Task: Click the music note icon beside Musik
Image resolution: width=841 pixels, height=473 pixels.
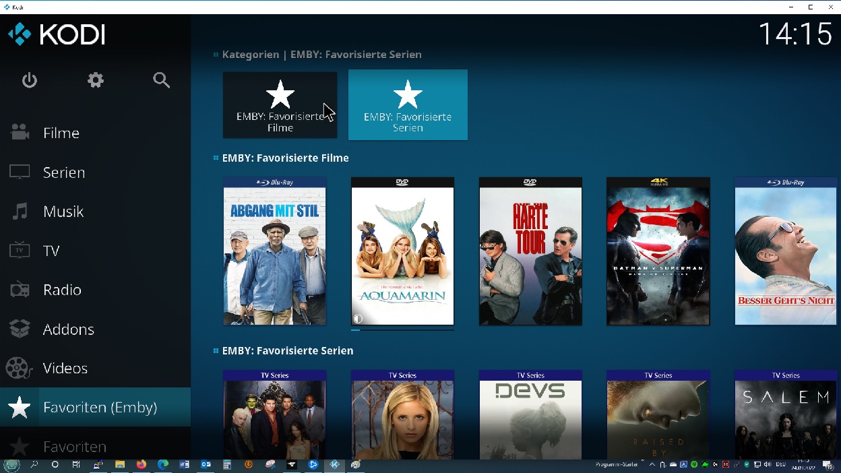Action: point(20,211)
